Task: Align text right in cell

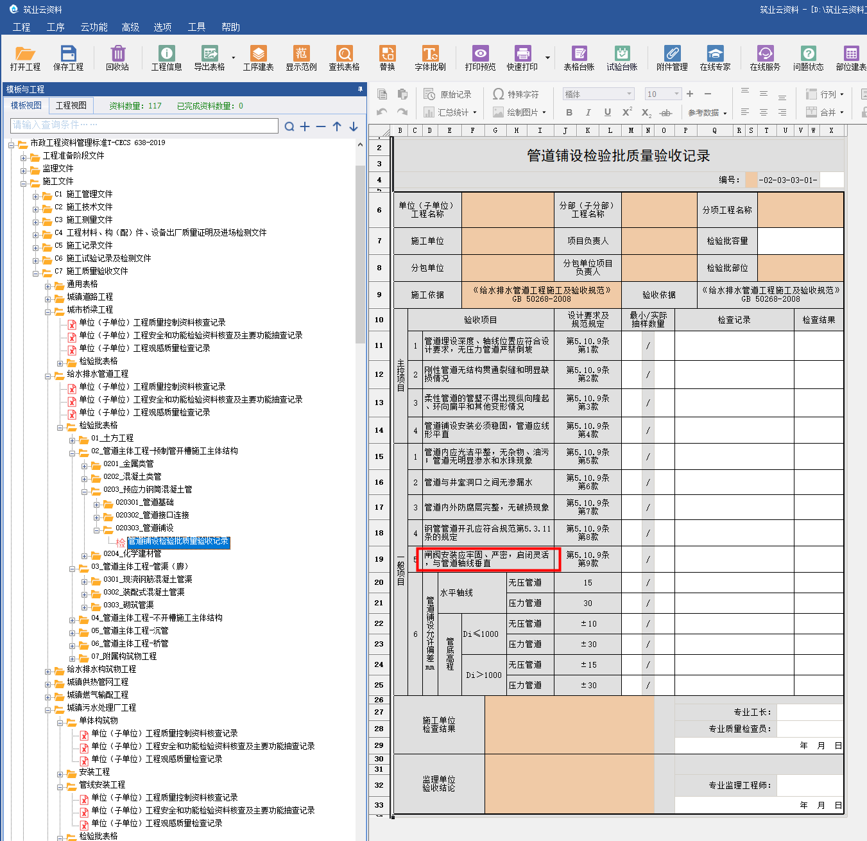Action: 782,112
